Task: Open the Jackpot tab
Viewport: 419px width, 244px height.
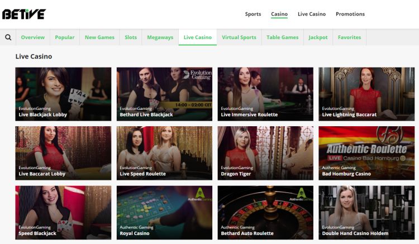Action: pyautogui.click(x=318, y=37)
